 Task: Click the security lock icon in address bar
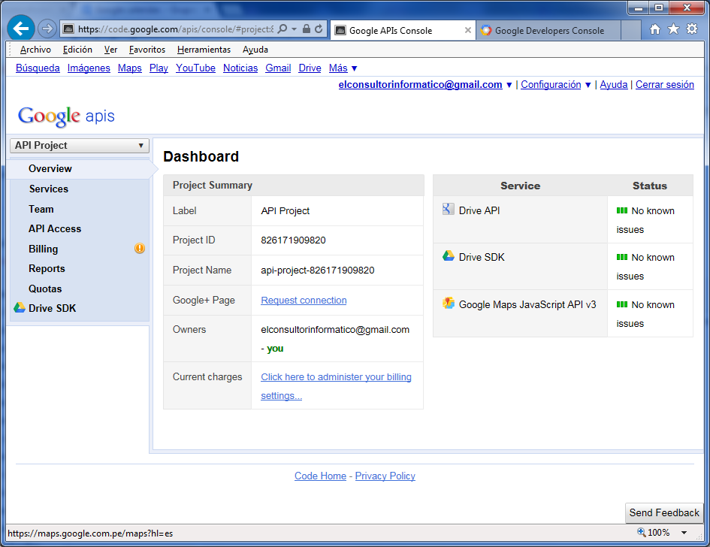pos(307,29)
